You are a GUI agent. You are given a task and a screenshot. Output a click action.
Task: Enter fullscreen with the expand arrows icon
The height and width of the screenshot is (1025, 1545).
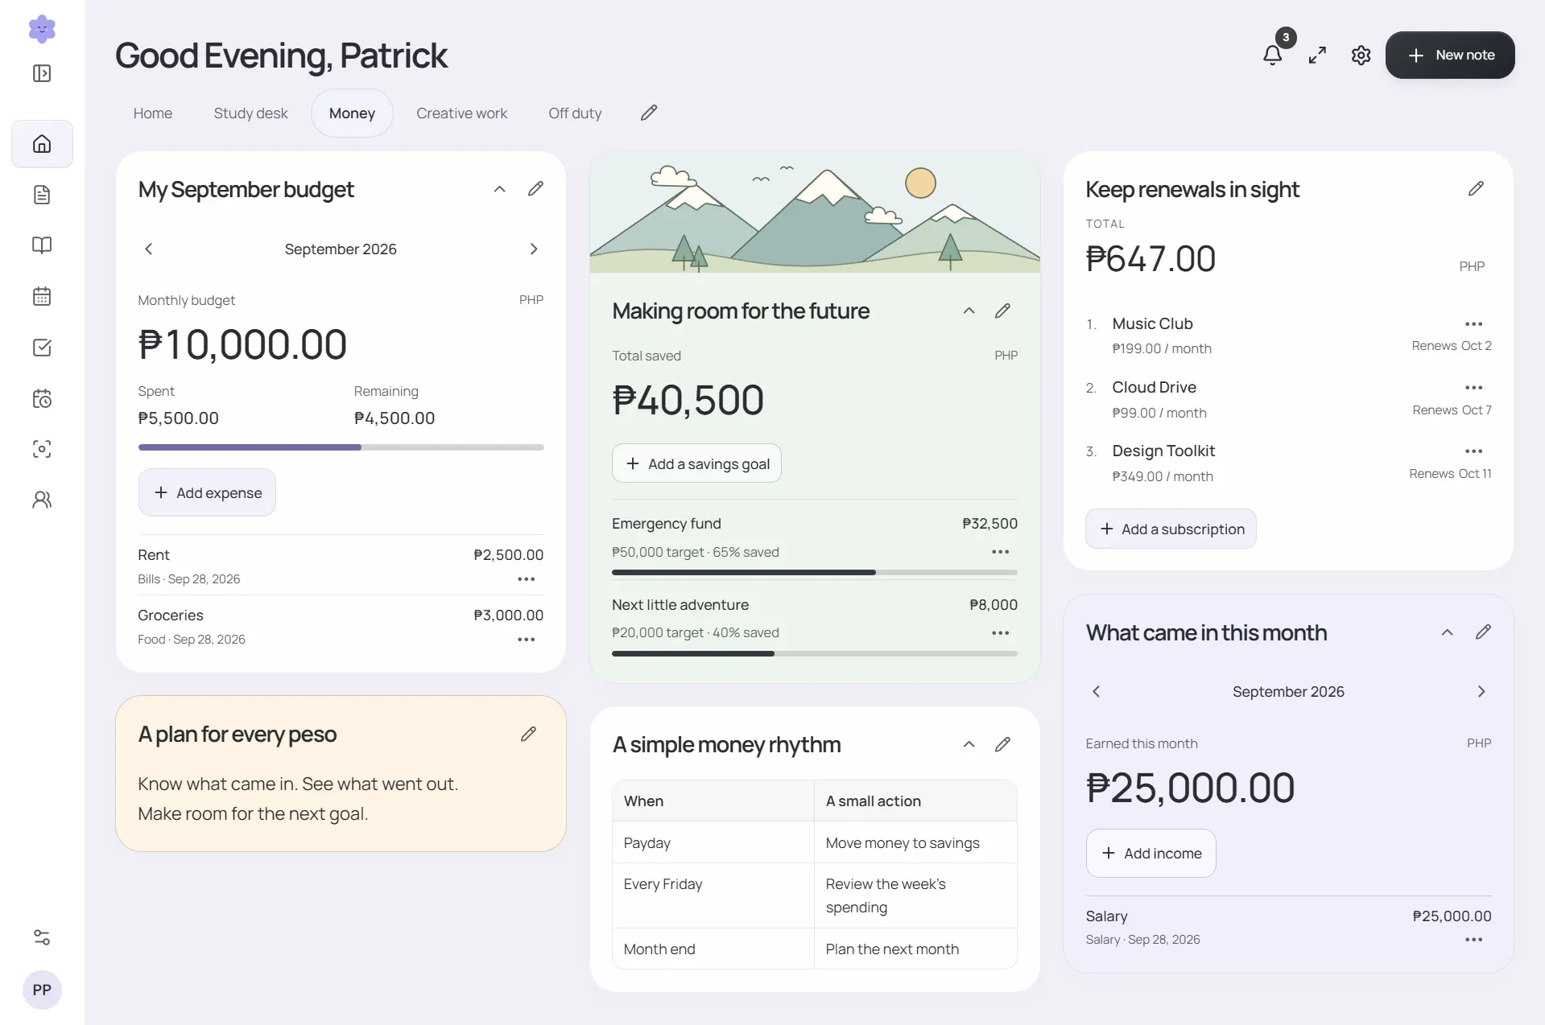click(x=1317, y=55)
